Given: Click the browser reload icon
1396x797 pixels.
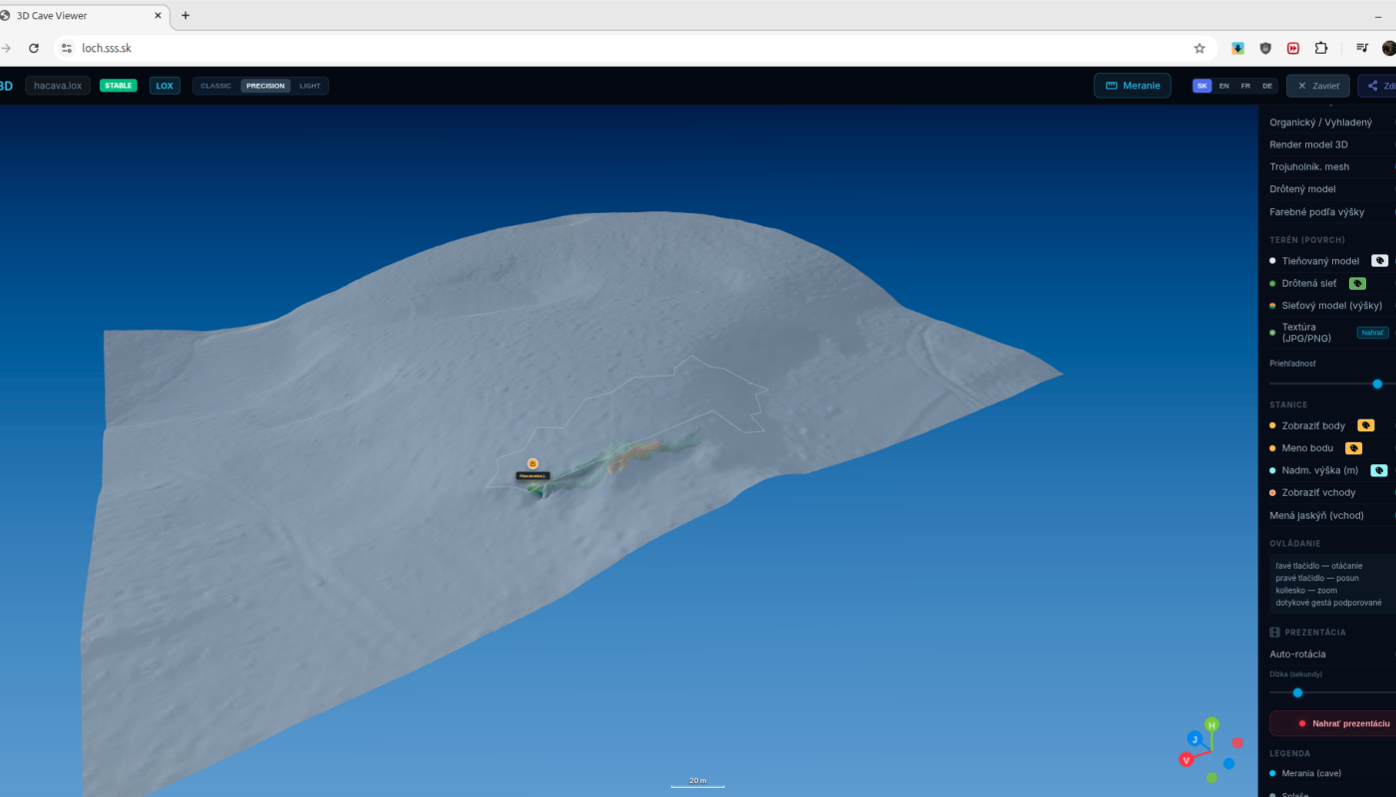Looking at the screenshot, I should pos(34,47).
